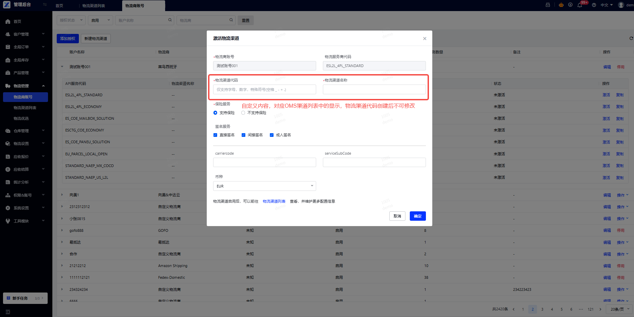Click the 统计分析 sidebar icon
The width and height of the screenshot is (634, 317).
tap(8, 182)
